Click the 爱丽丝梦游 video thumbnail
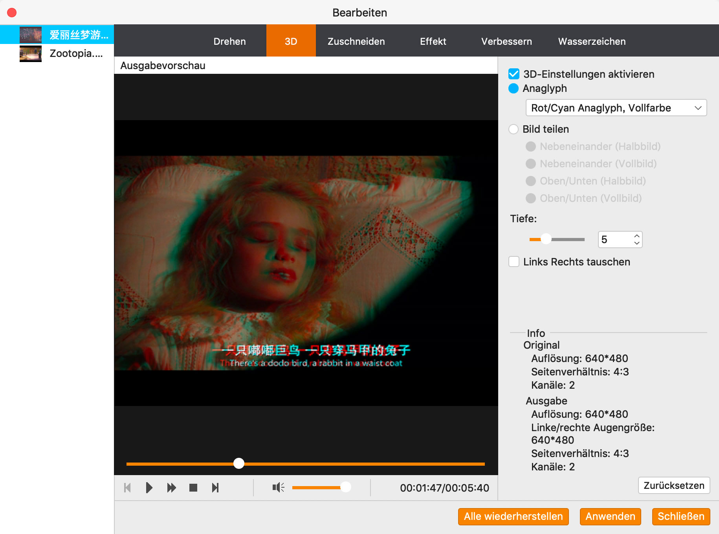The height and width of the screenshot is (534, 719). coord(31,35)
